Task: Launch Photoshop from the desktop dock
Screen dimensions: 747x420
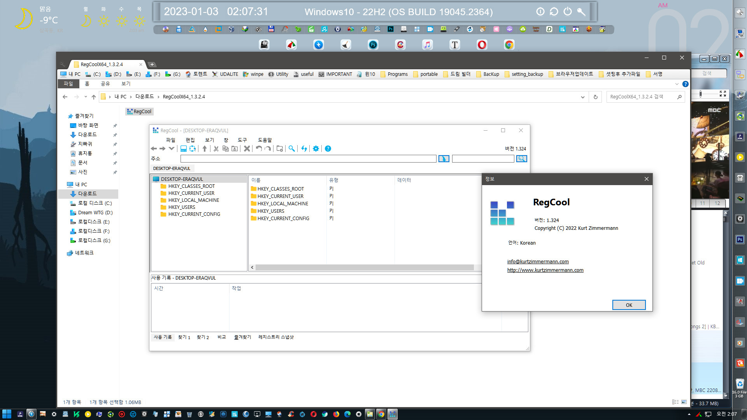Action: pos(373,45)
